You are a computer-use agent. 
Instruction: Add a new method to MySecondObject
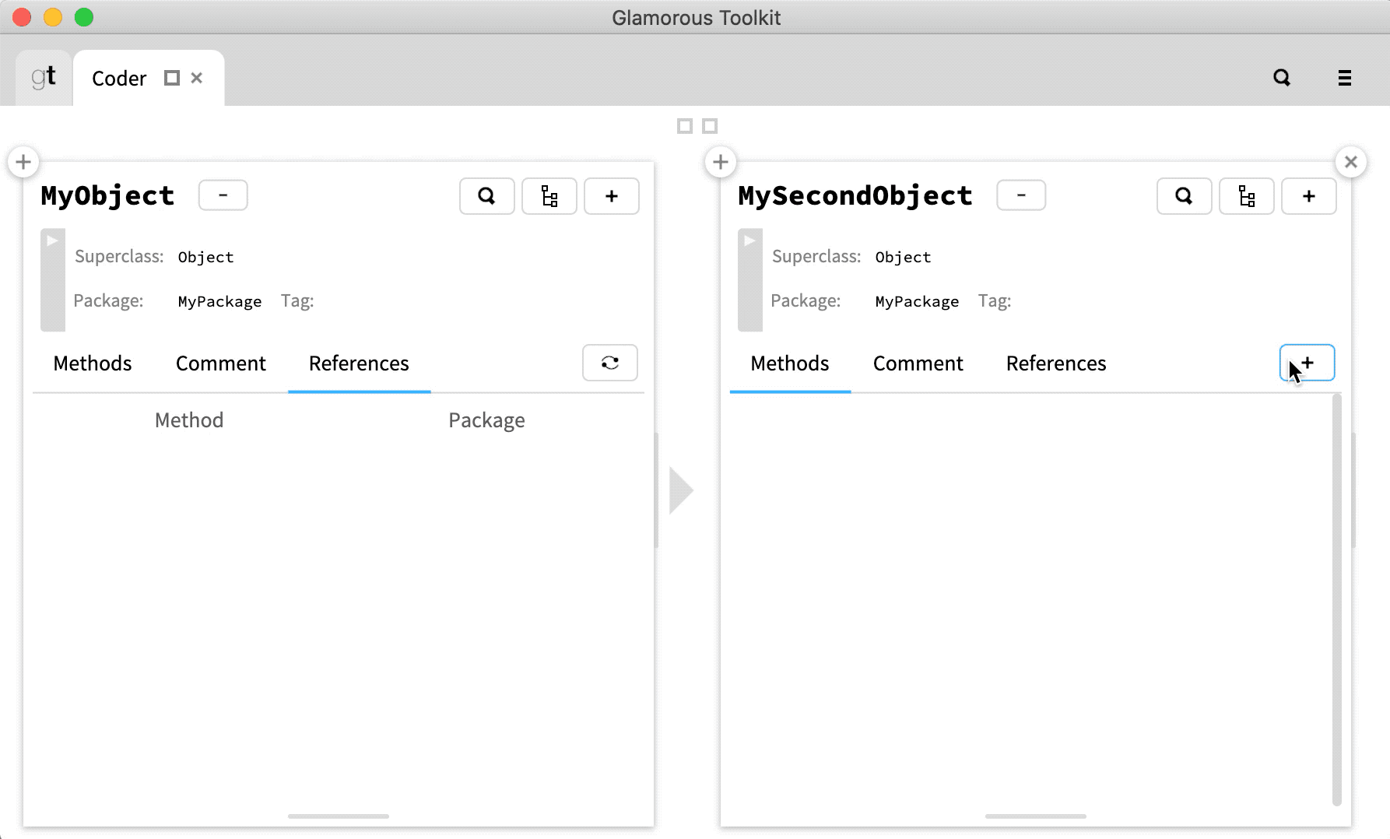coord(1308,363)
